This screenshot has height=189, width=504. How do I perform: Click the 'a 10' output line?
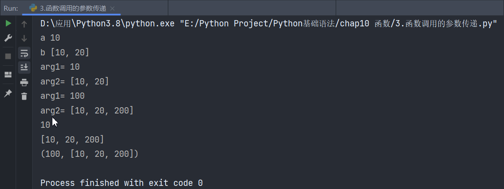[50, 38]
